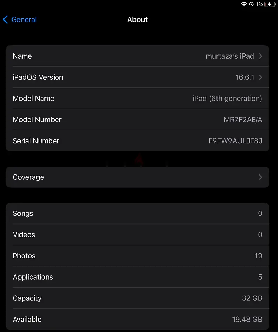Open the chevron next to murtaza's iPad

pos(260,56)
